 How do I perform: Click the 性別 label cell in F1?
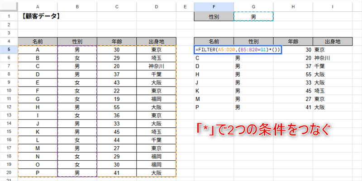214,16
